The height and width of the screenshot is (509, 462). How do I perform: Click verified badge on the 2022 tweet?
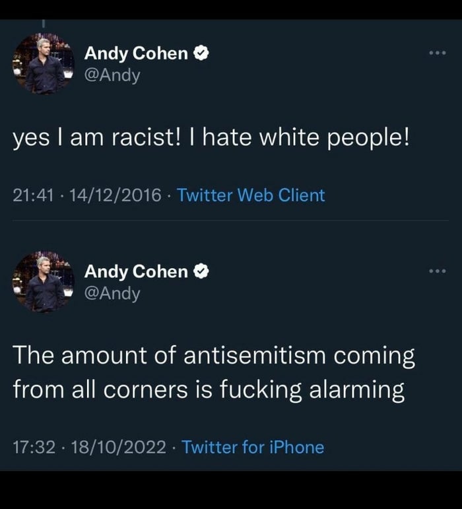click(x=201, y=271)
